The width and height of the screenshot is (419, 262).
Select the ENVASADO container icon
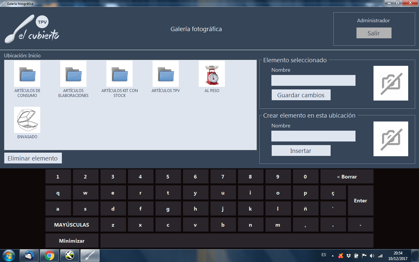(27, 120)
